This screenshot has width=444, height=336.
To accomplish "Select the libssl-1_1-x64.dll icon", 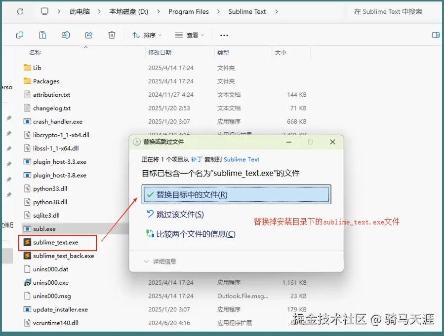I will (27, 148).
